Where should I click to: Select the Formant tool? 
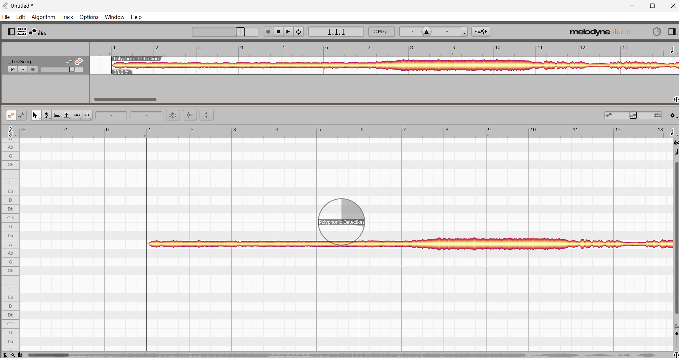(x=57, y=115)
